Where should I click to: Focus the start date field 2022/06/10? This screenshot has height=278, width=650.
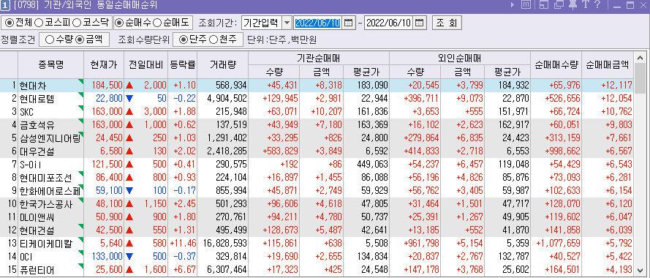317,23
